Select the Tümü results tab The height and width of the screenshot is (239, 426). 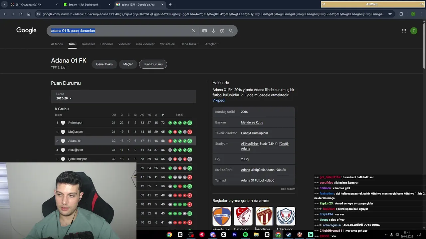72,44
